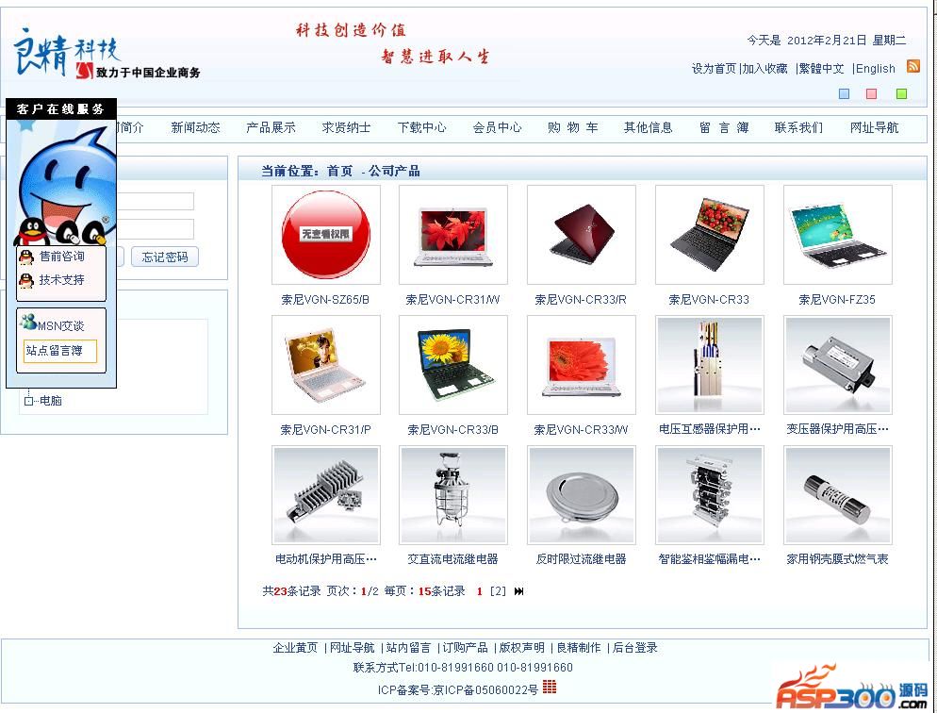Open 家用钢壳膜式燃气表 thumbnail
Image resolution: width=937 pixels, height=713 pixels.
838,495
